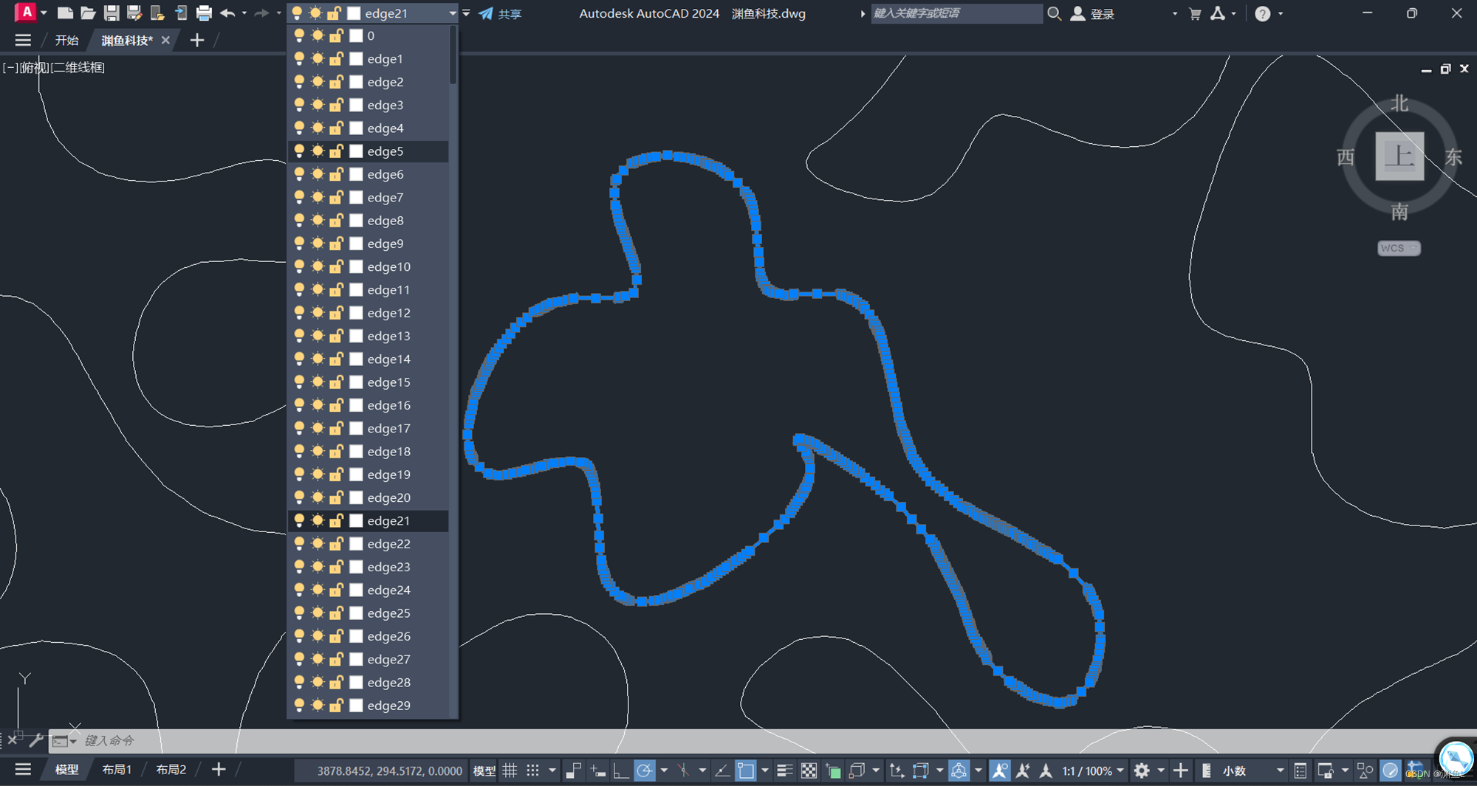Click the Open file folder icon
Image resolution: width=1477 pixels, height=786 pixels.
coord(88,13)
